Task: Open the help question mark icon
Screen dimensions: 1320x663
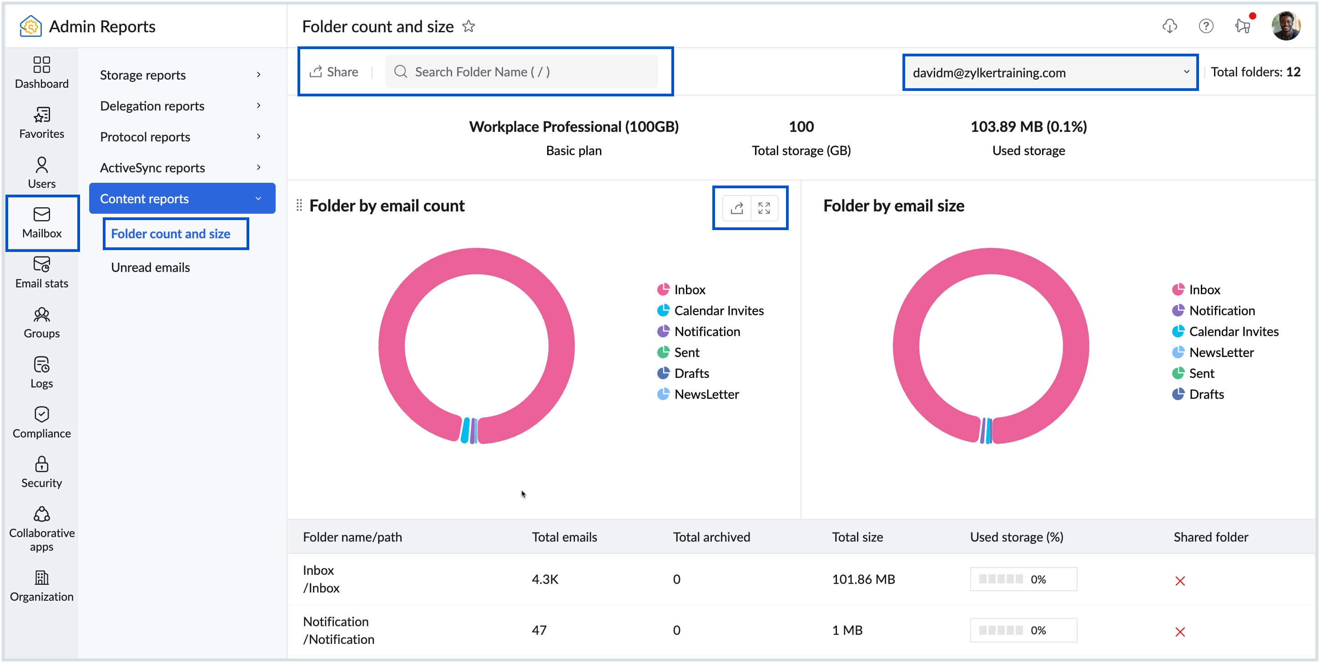Action: [x=1206, y=25]
